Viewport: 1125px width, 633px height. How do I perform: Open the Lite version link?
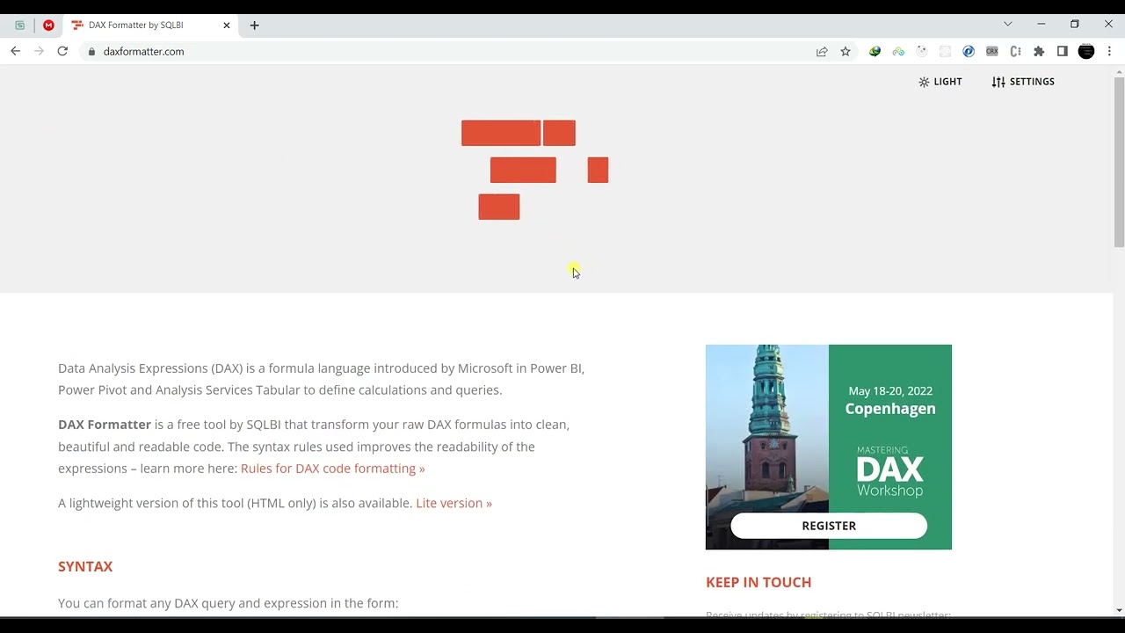point(454,503)
